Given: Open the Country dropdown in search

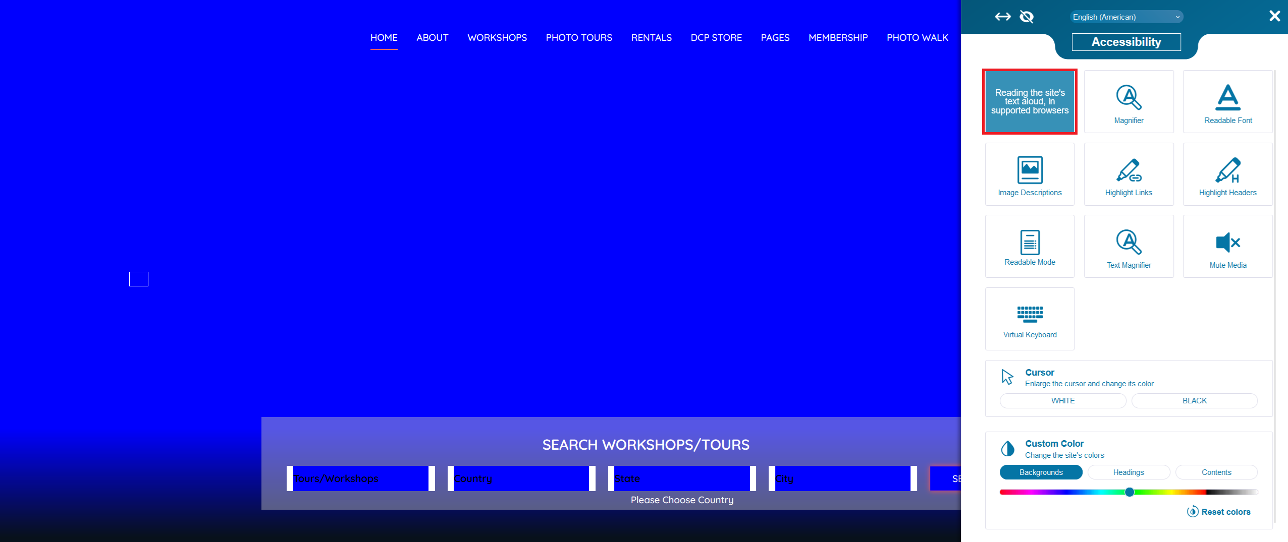Looking at the screenshot, I should coord(521,478).
